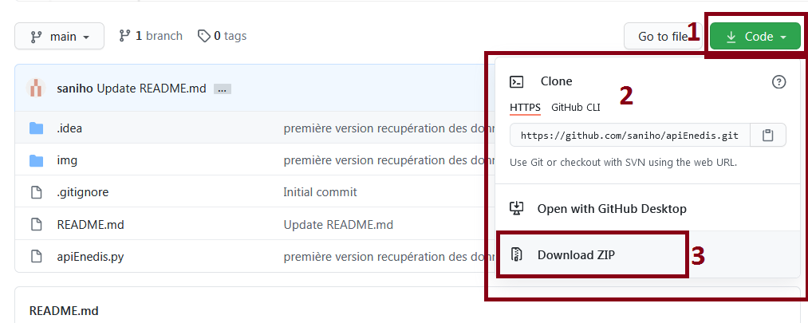Expand the green Code dropdown
This screenshot has width=808, height=323.
(x=755, y=37)
